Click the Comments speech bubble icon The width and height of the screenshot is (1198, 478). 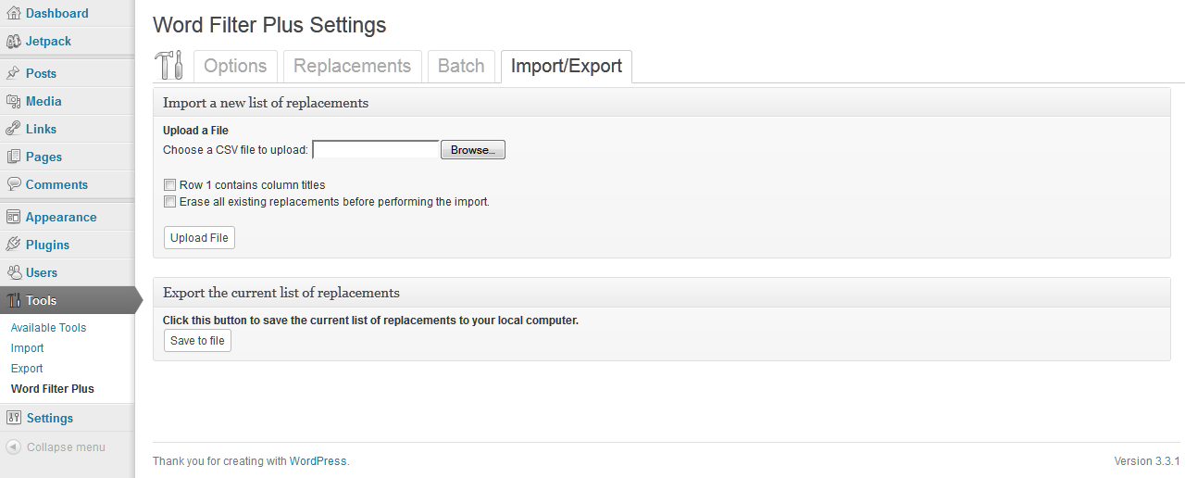(13, 184)
